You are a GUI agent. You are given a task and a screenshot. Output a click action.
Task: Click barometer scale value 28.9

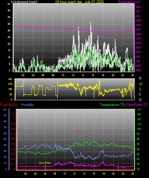(x=138, y=66)
